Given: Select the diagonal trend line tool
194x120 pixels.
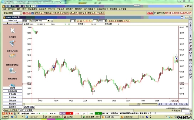Looking at the screenshot, I should pyautogui.click(x=190, y=29).
